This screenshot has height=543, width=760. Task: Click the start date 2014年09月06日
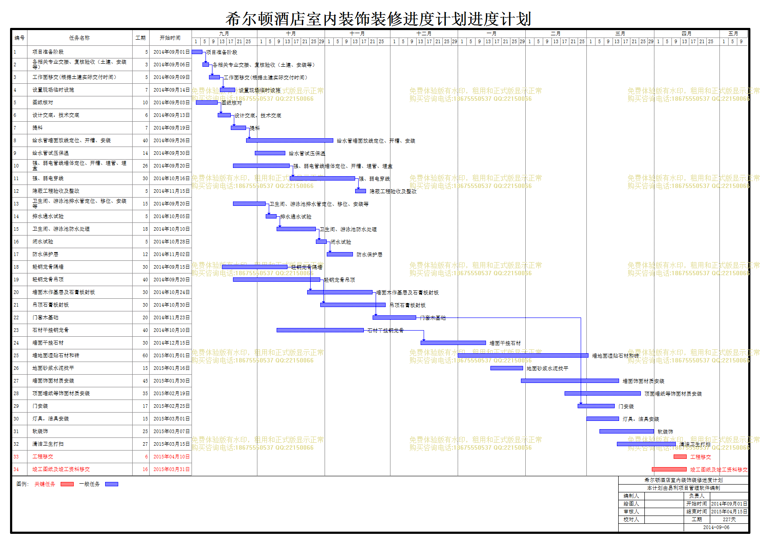[x=171, y=65]
